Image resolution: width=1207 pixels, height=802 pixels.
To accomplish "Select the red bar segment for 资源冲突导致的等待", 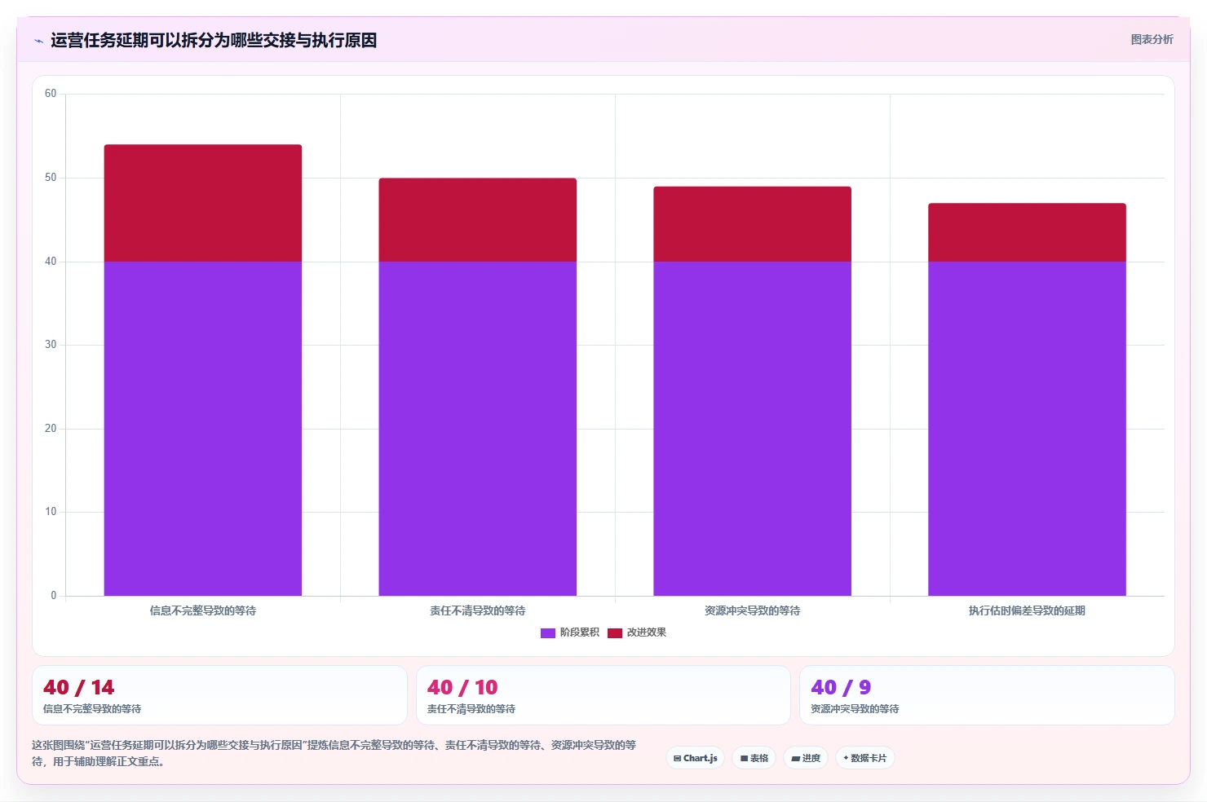I will pos(752,224).
